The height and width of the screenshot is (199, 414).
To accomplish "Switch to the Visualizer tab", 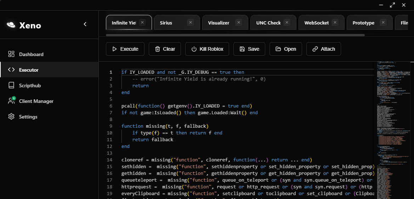I will click(x=219, y=23).
